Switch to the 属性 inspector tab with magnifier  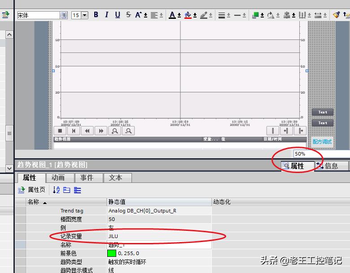297,166
